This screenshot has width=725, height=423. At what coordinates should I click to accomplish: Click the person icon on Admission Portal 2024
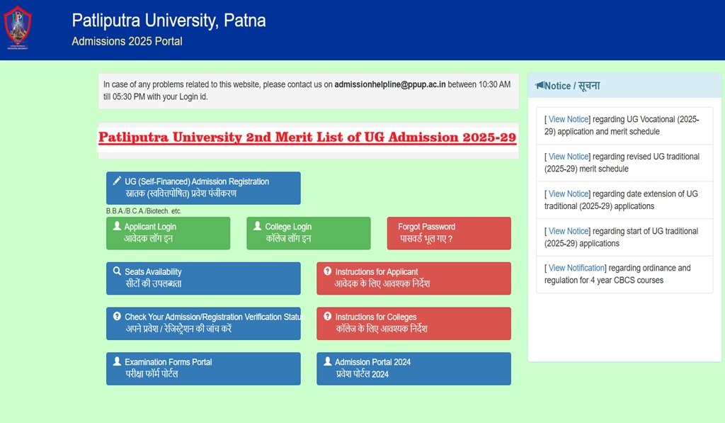327,361
